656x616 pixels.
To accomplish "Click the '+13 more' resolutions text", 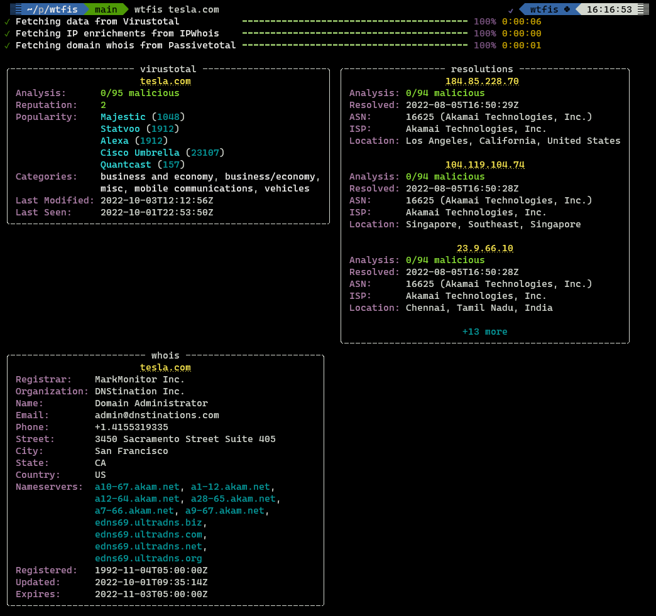I will 485,332.
